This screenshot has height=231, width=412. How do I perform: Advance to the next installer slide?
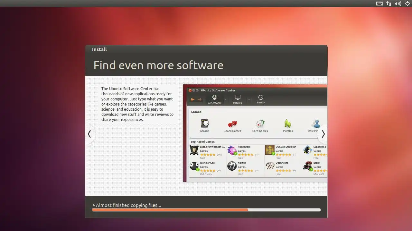click(x=323, y=134)
